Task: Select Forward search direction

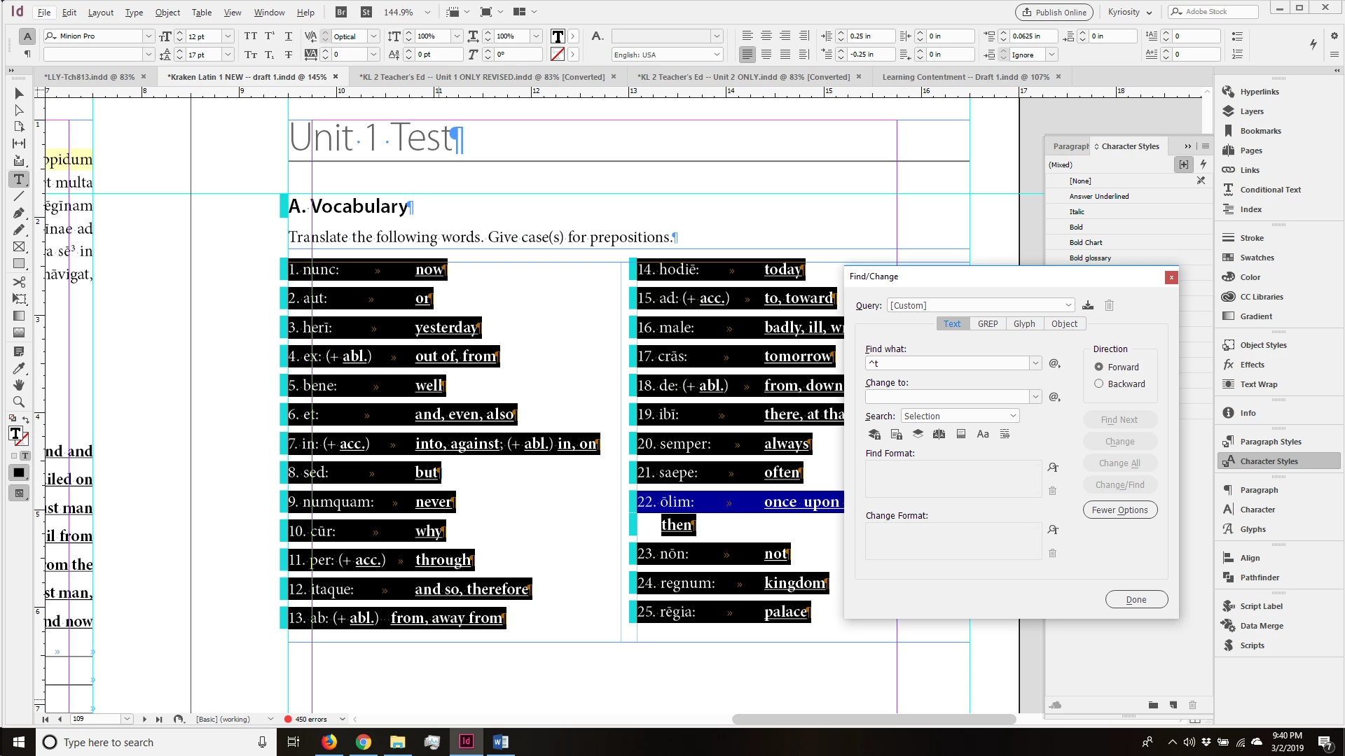Action: coord(1099,367)
